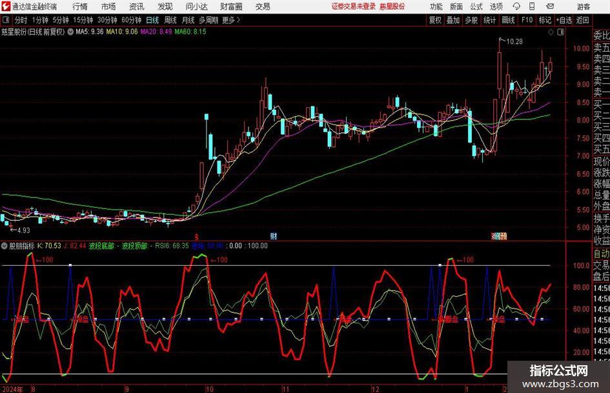Image resolution: width=610 pixels, height=393 pixels.
Task: Click the 财 marker on the time axis
Action: [274, 236]
